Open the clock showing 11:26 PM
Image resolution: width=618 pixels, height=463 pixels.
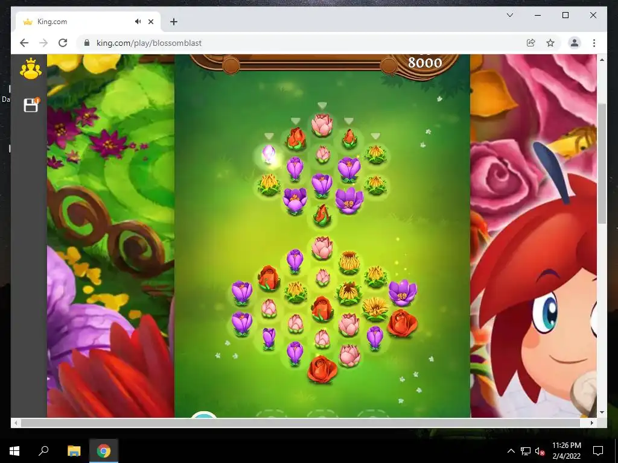566,451
